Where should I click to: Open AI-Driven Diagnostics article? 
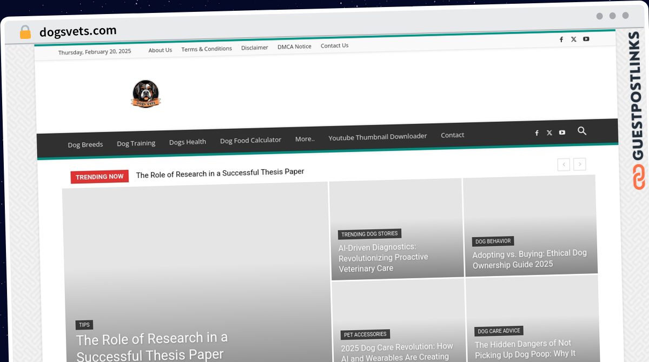click(383, 258)
